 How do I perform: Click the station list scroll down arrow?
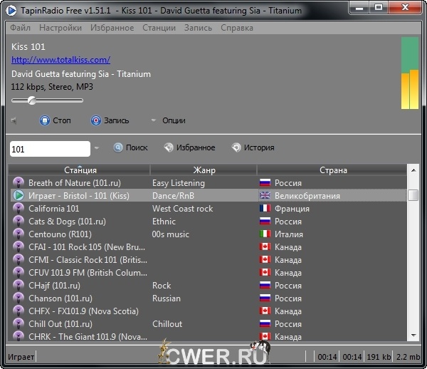point(413,336)
